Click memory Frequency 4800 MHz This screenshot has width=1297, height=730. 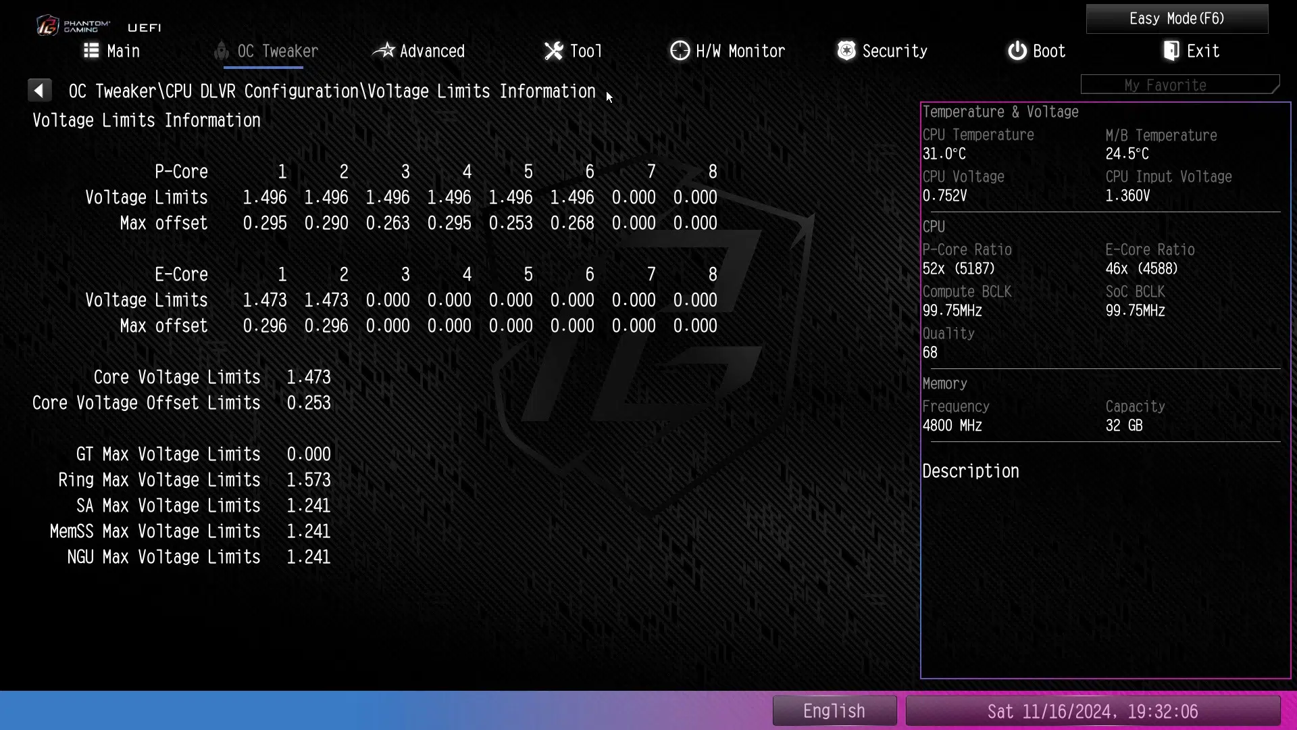(x=952, y=426)
